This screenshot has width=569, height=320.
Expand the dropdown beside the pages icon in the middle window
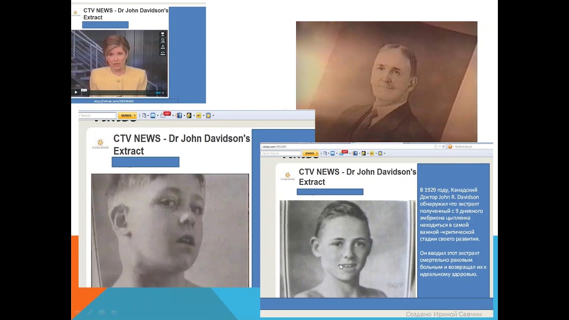click(148, 116)
